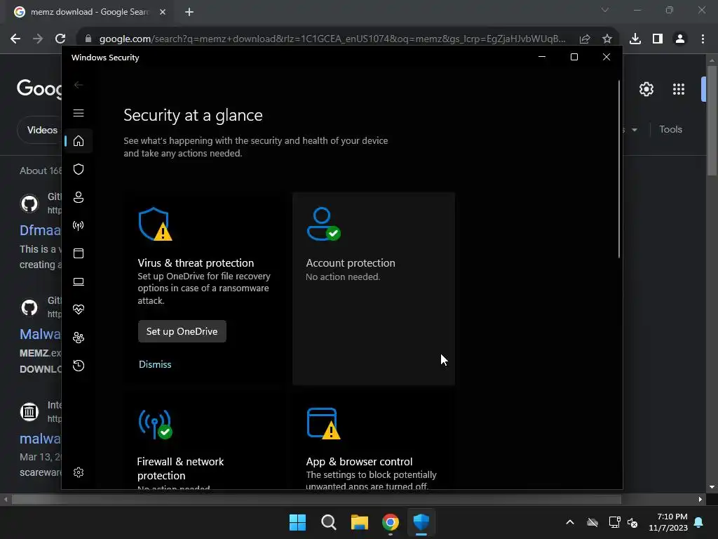
Task: Expand dropdown arrow left of Tools
Action: point(634,130)
